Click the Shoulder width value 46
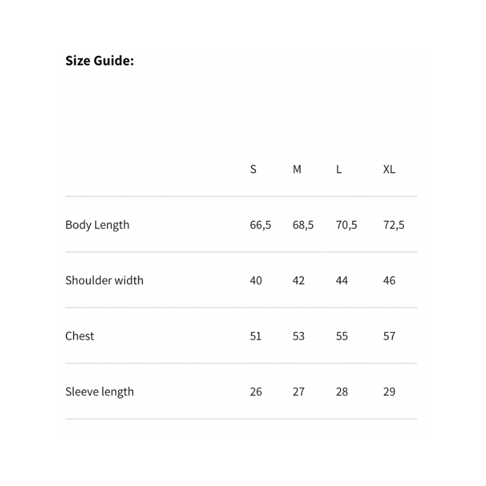486x486 pixels. (x=389, y=281)
